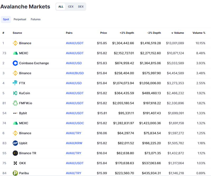The width and height of the screenshot is (211, 176).
Task: Open OKX AVAX/USDT pair link
Action: (75, 163)
